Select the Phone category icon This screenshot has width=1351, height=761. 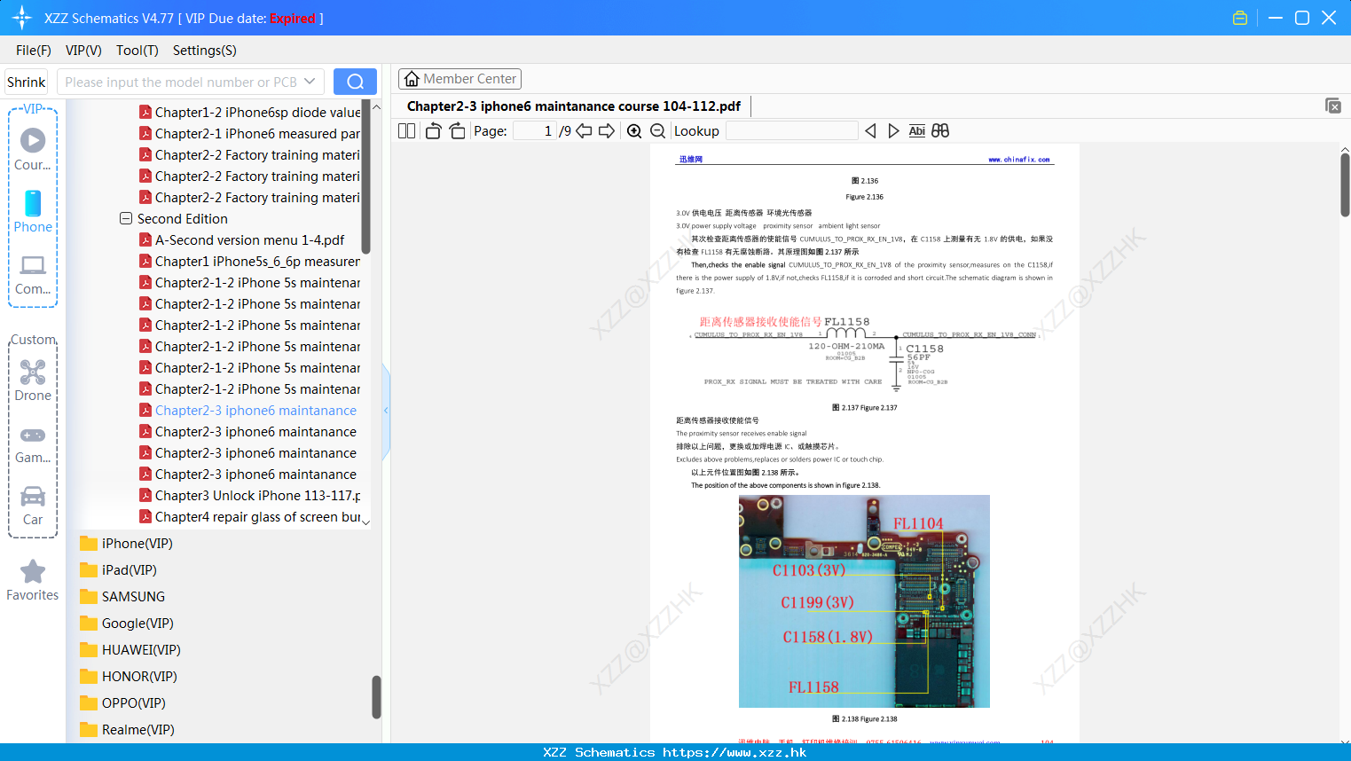pyautogui.click(x=33, y=211)
